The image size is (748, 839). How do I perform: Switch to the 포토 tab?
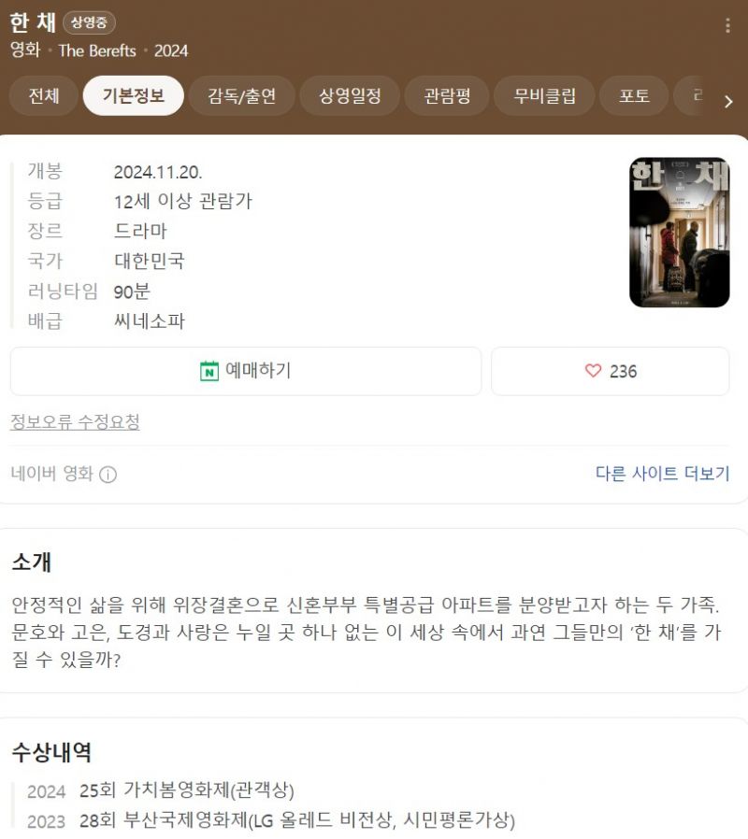pos(634,96)
